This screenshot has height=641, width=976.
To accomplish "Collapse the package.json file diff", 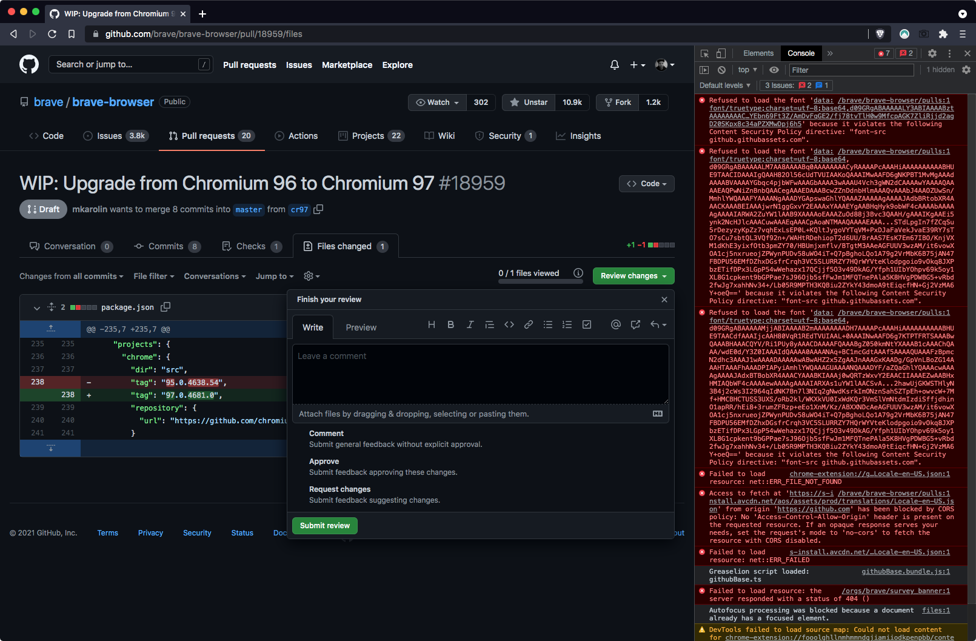I will (37, 307).
